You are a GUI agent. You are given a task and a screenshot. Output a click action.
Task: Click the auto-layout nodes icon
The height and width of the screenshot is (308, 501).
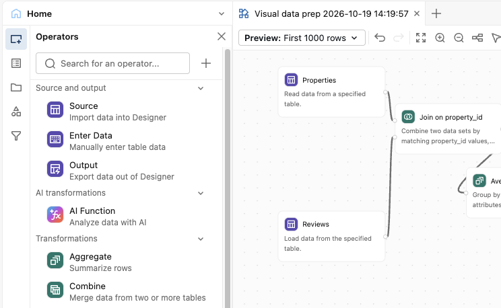coord(477,38)
